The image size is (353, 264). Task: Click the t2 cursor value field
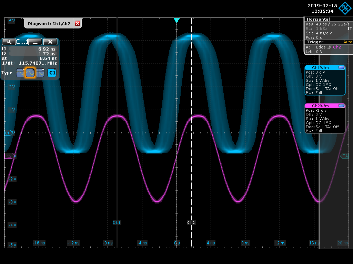pyautogui.click(x=32, y=54)
